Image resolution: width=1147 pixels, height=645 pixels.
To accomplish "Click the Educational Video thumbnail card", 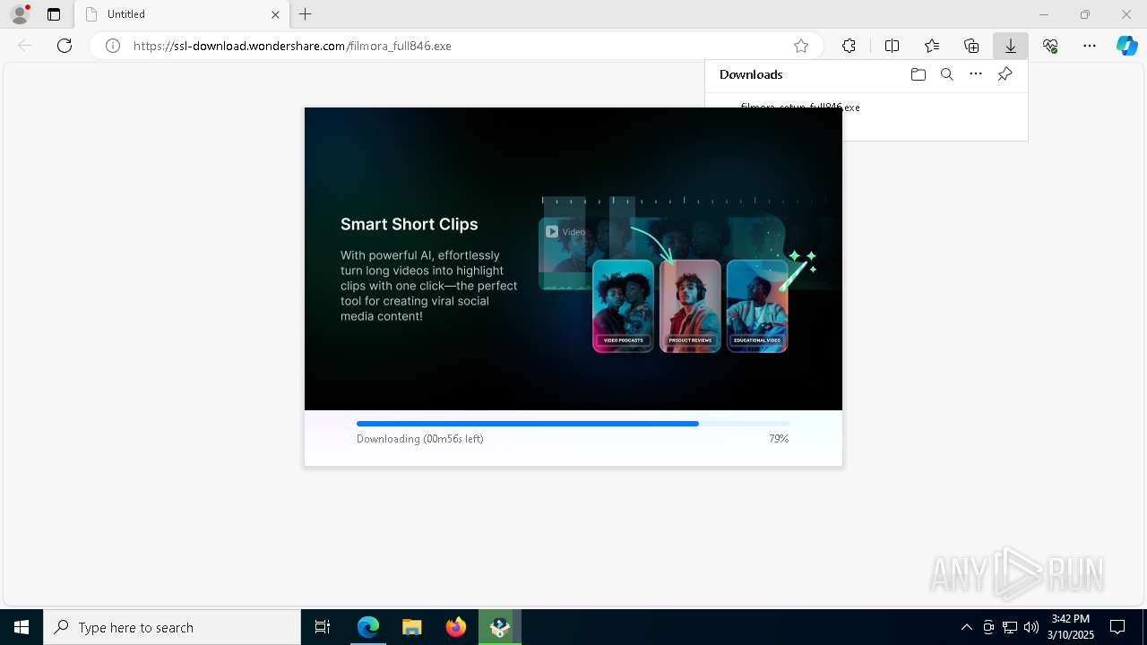I will (x=757, y=305).
